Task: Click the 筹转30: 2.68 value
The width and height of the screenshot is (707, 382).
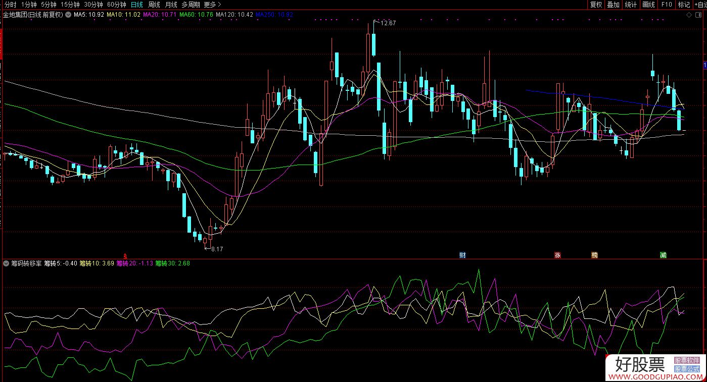Action: pos(172,263)
